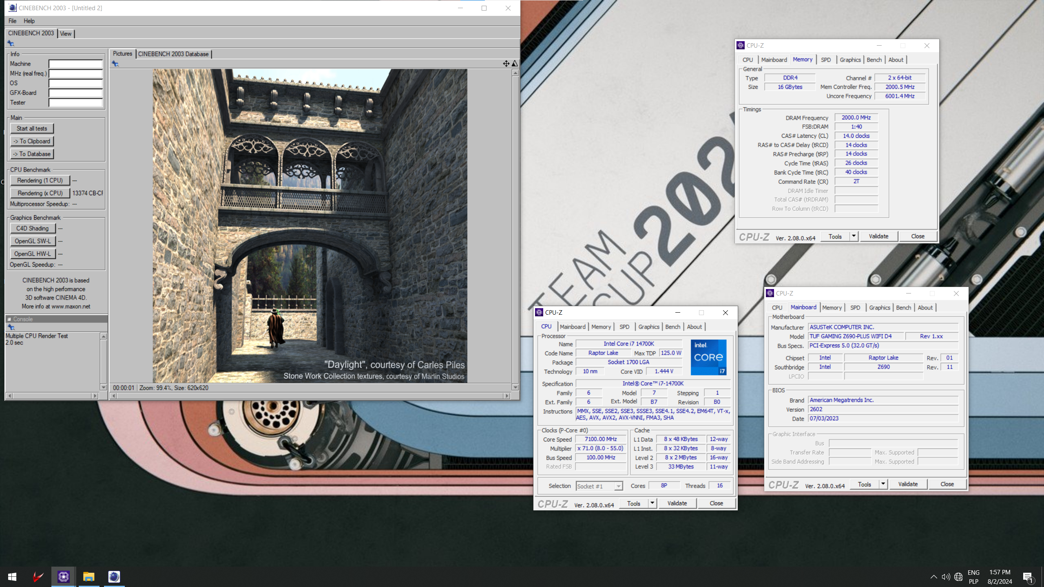Click the To Clipboard button
The width and height of the screenshot is (1044, 587).
pos(32,141)
